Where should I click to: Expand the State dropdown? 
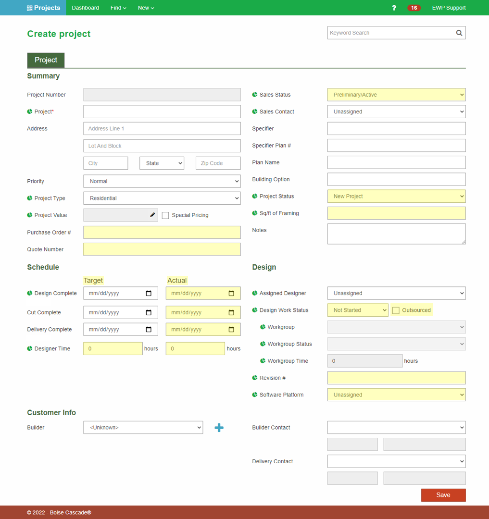tap(162, 163)
